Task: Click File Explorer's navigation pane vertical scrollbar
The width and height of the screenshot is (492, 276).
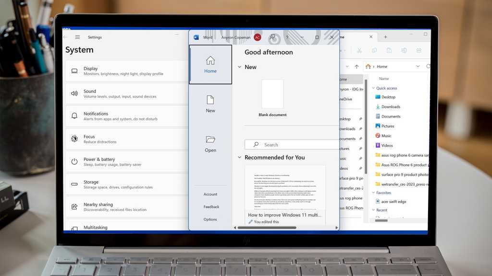Action: [x=366, y=126]
